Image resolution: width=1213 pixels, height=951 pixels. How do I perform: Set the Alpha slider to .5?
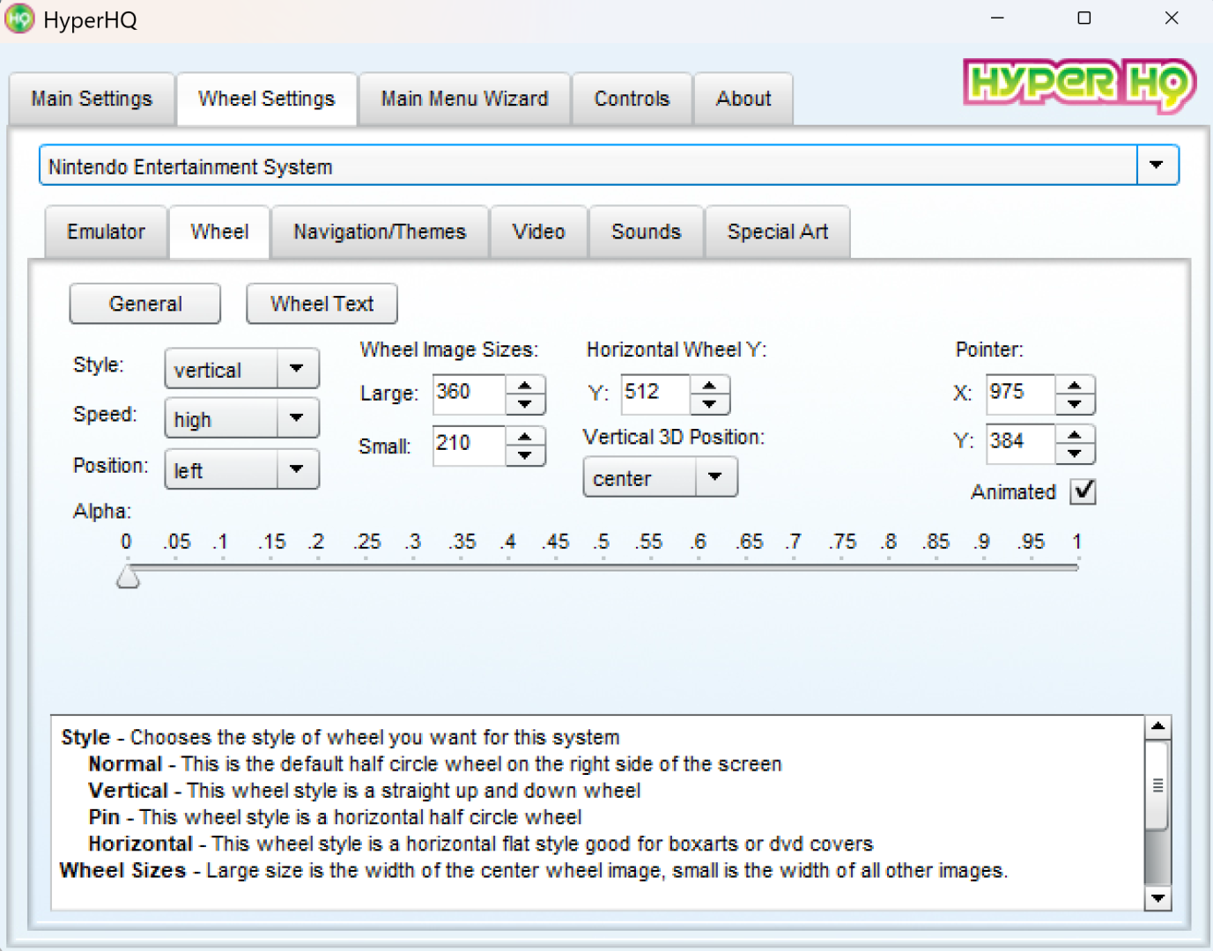pyautogui.click(x=603, y=568)
